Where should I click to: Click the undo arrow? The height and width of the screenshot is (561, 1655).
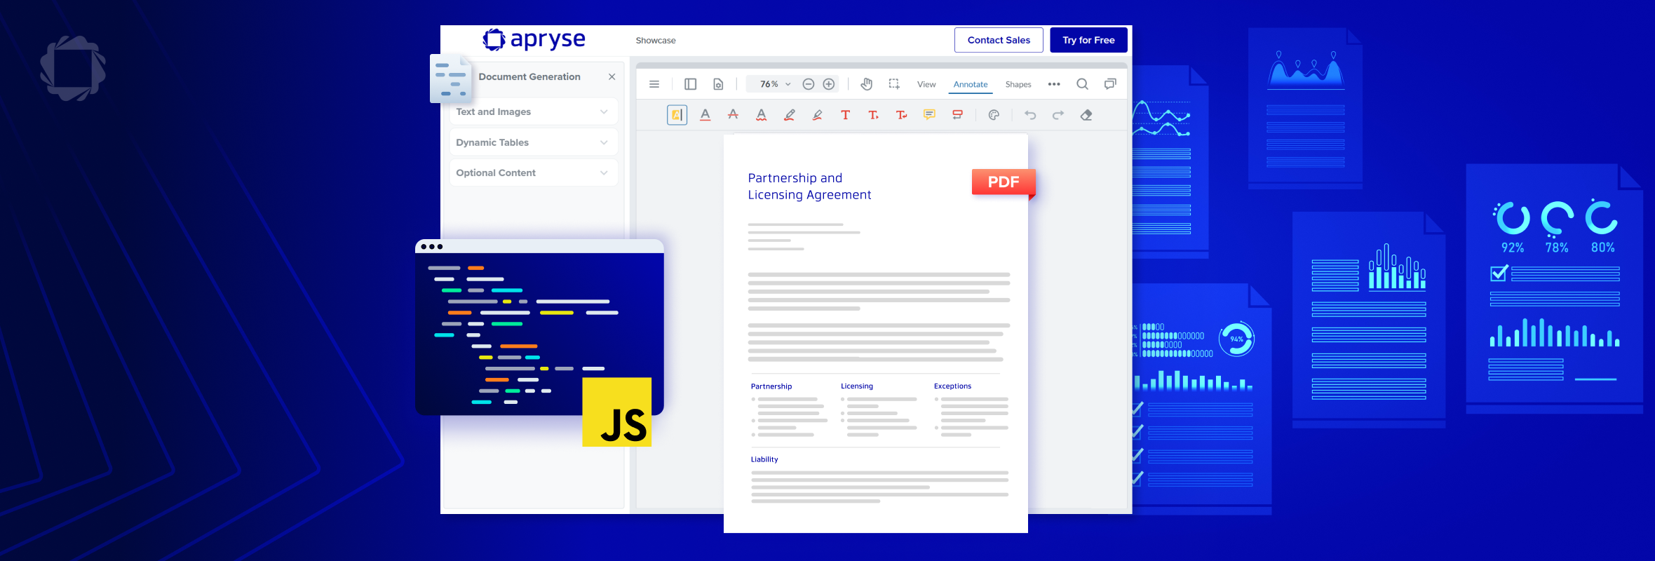(1030, 115)
